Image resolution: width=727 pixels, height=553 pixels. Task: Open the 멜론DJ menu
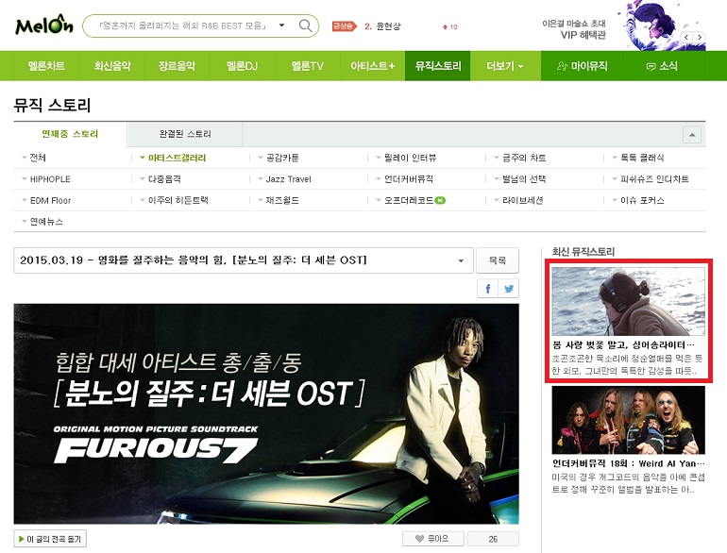242,66
